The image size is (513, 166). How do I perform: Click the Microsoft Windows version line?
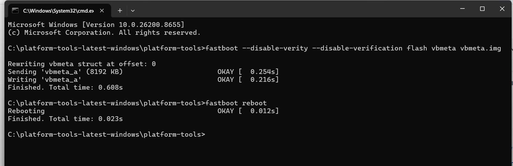pos(96,25)
